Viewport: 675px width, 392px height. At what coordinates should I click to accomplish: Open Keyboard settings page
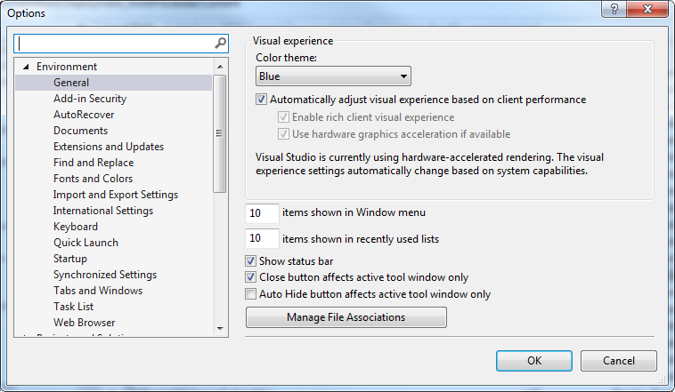point(76,226)
